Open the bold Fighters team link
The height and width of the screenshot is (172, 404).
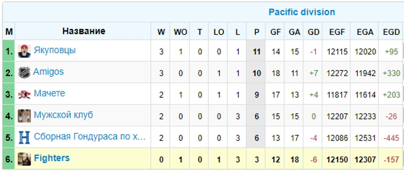52,158
